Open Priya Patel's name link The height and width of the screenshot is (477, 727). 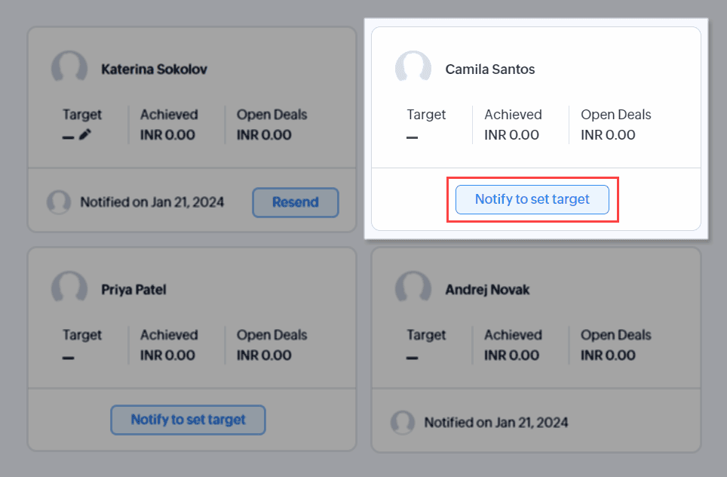coord(133,290)
